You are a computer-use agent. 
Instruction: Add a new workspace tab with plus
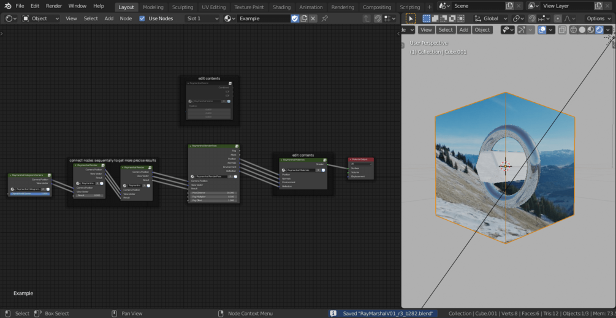[x=429, y=7]
